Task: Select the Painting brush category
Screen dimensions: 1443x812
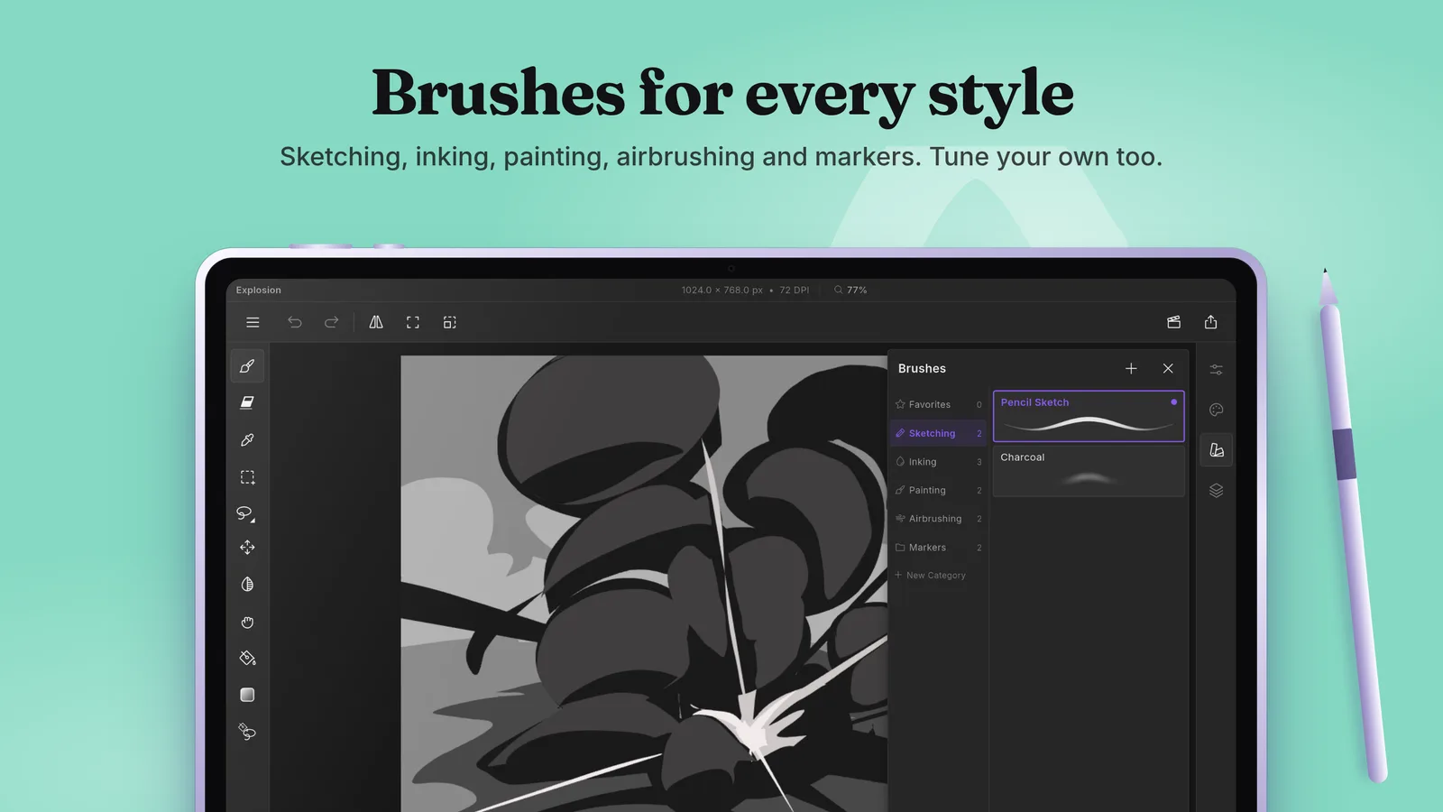Action: coord(938,490)
